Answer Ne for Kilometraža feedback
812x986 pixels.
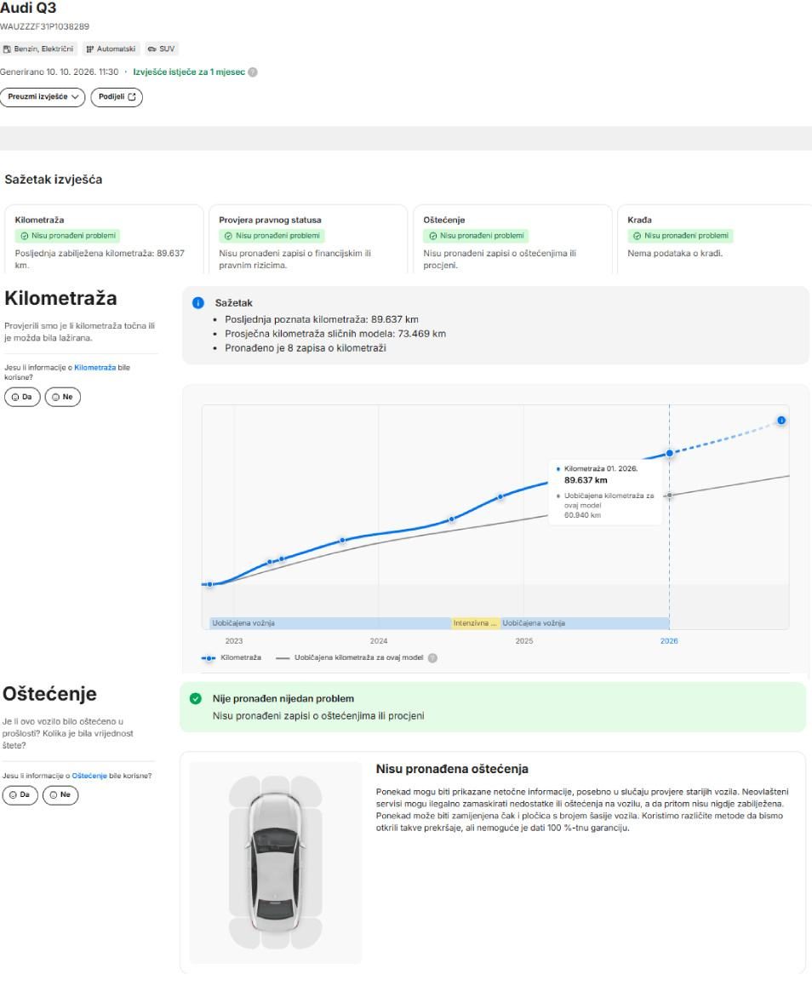click(63, 397)
